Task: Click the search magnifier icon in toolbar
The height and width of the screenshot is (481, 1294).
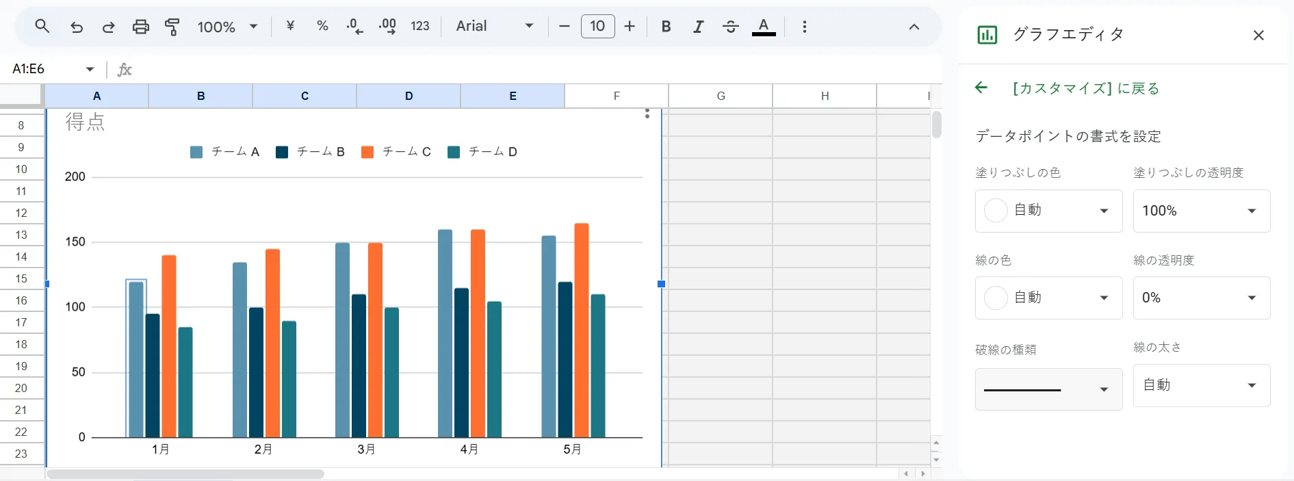Action: (42, 27)
